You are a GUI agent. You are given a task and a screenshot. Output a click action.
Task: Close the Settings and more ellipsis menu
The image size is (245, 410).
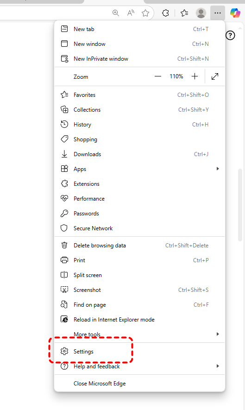218,13
